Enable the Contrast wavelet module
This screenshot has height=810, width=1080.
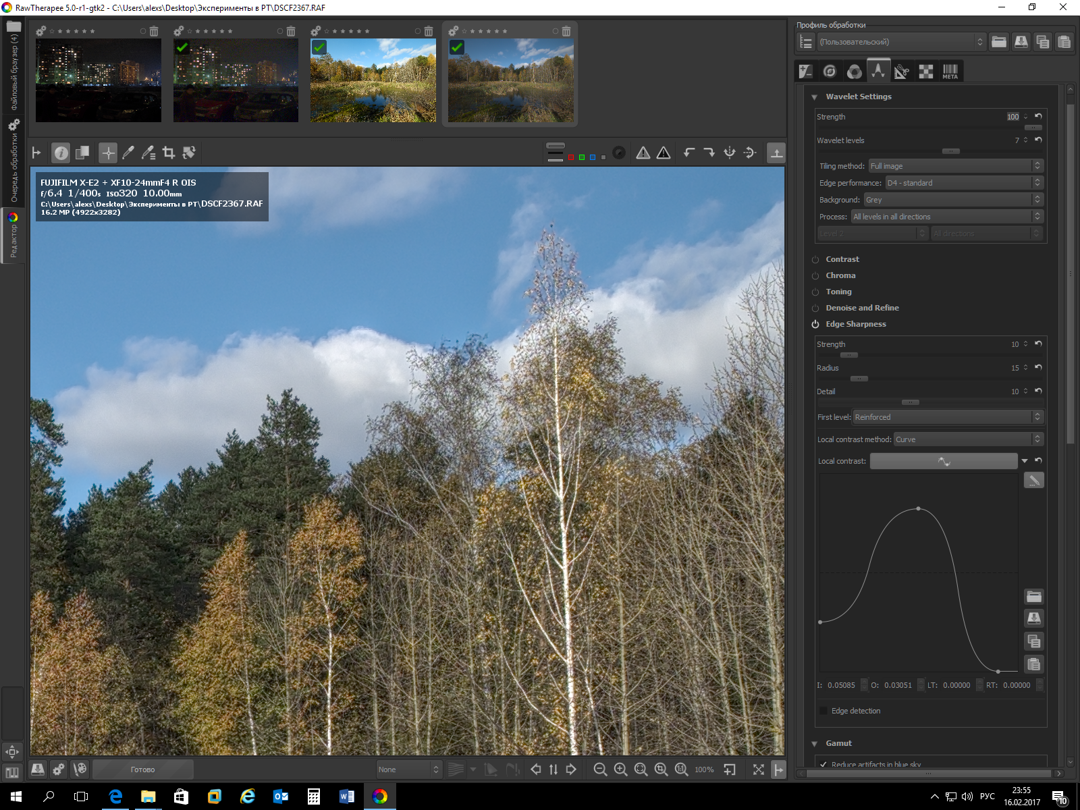pyautogui.click(x=815, y=260)
